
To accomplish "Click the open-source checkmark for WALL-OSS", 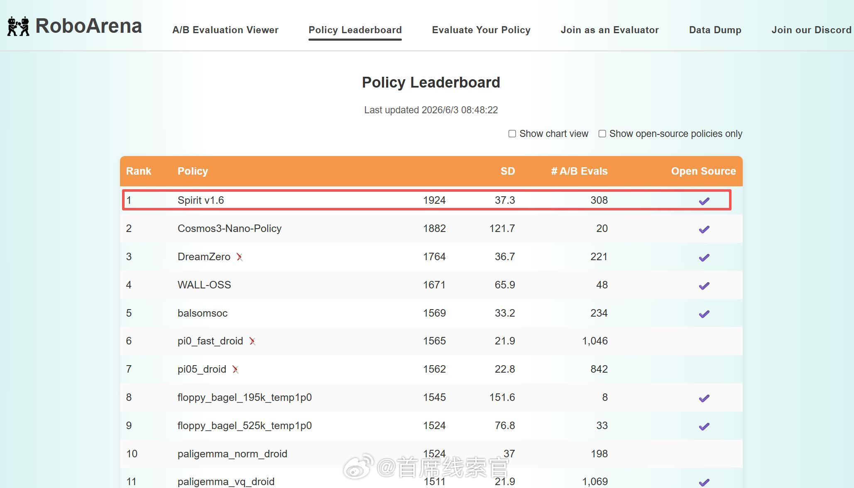I will [x=704, y=286].
